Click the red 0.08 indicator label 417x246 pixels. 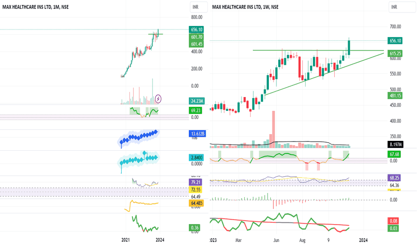click(393, 221)
